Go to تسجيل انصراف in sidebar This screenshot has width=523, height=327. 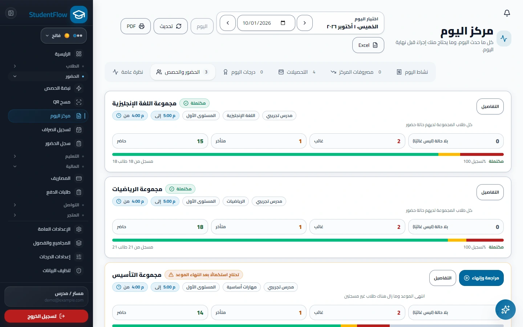48,130
